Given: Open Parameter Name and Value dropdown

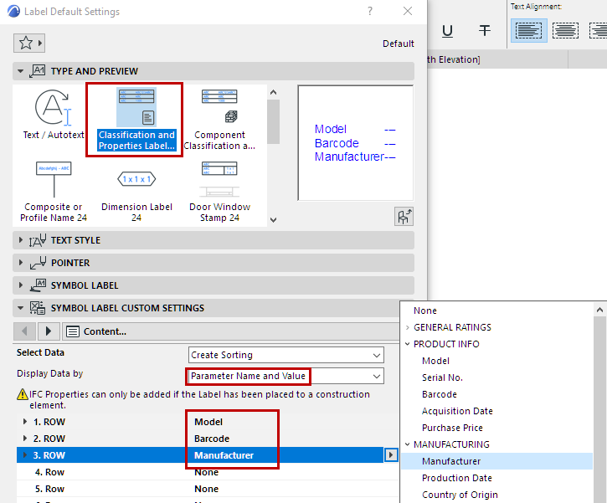Looking at the screenshot, I should pos(286,376).
